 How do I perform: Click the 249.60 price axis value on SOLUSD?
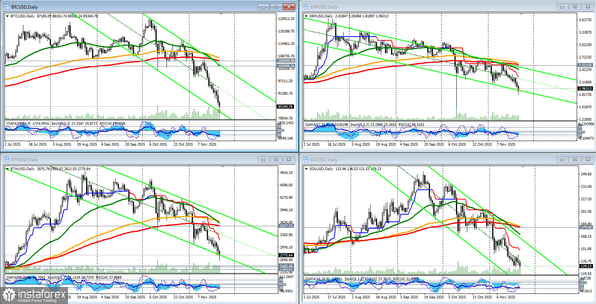tap(586, 174)
